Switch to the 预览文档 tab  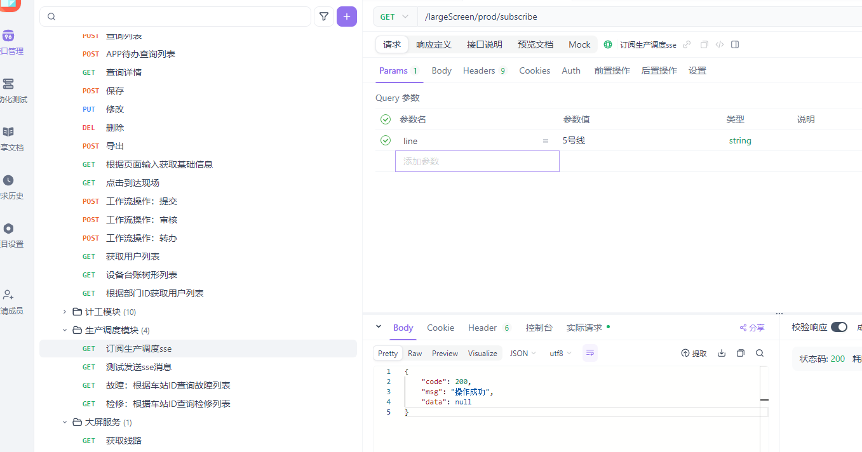(535, 44)
